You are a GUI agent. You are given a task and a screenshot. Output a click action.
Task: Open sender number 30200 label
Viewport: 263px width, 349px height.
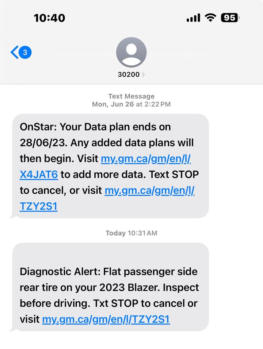(129, 74)
